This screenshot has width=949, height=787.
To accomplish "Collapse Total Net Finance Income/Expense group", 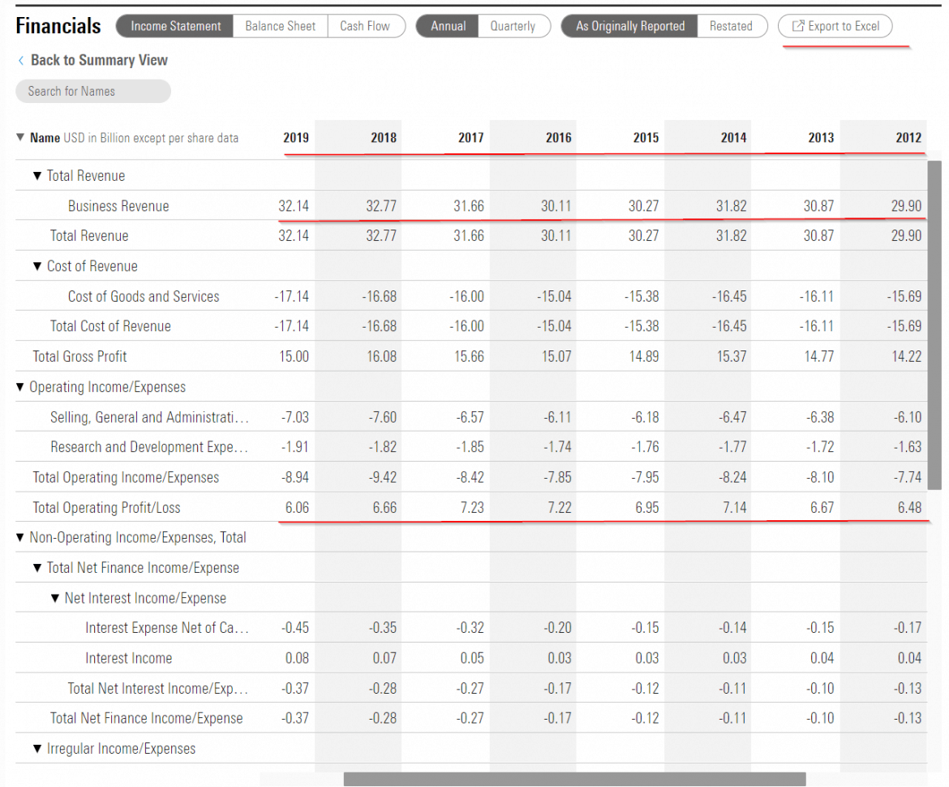I will 38,567.
